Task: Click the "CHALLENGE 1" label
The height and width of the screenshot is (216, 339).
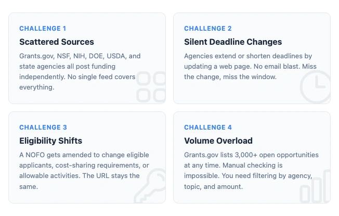Action: pyautogui.click(x=43, y=29)
